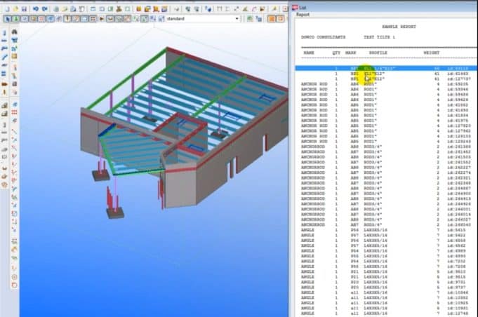Screen dimensions: 478x317
Task: Click the QTY column header
Action: click(x=336, y=53)
